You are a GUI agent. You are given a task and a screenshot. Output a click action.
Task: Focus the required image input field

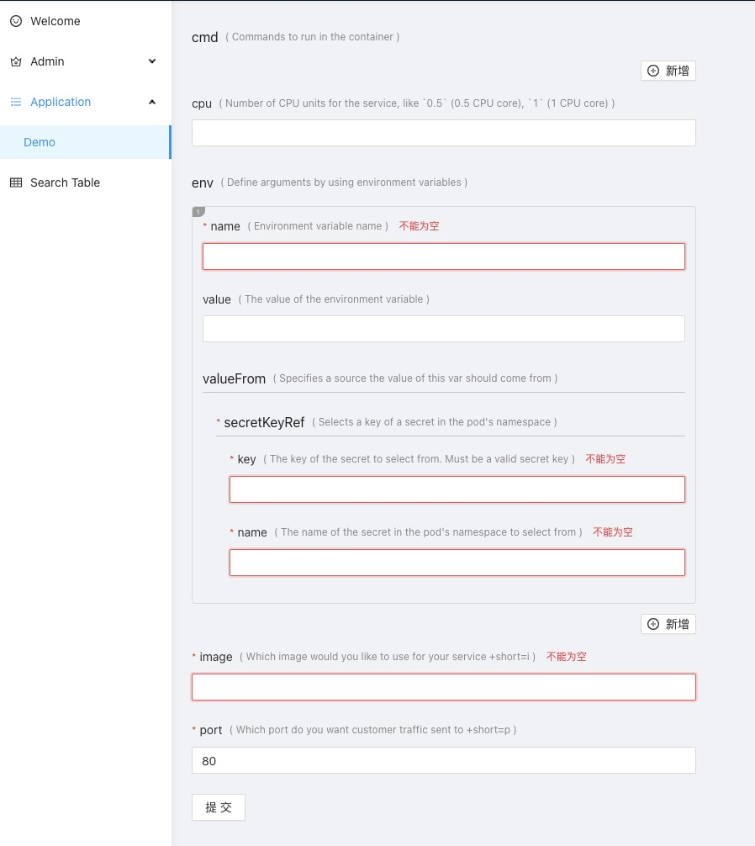point(444,686)
